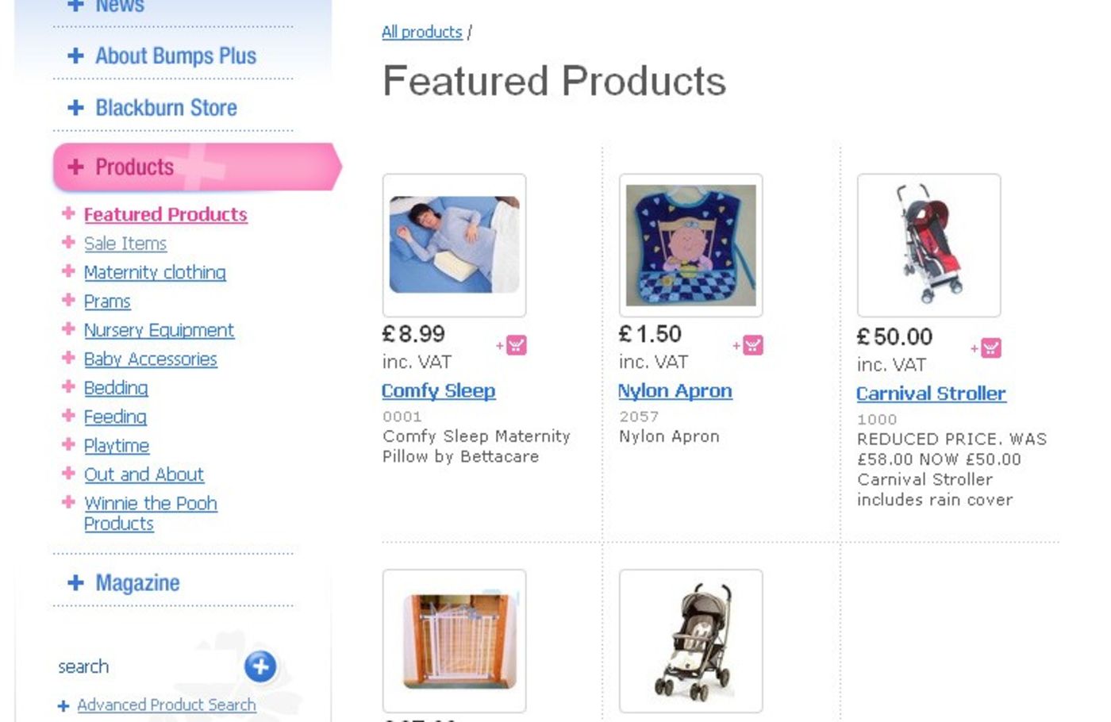1111x722 pixels.
Task: Click plus icon beside Prams
Action: coord(68,300)
